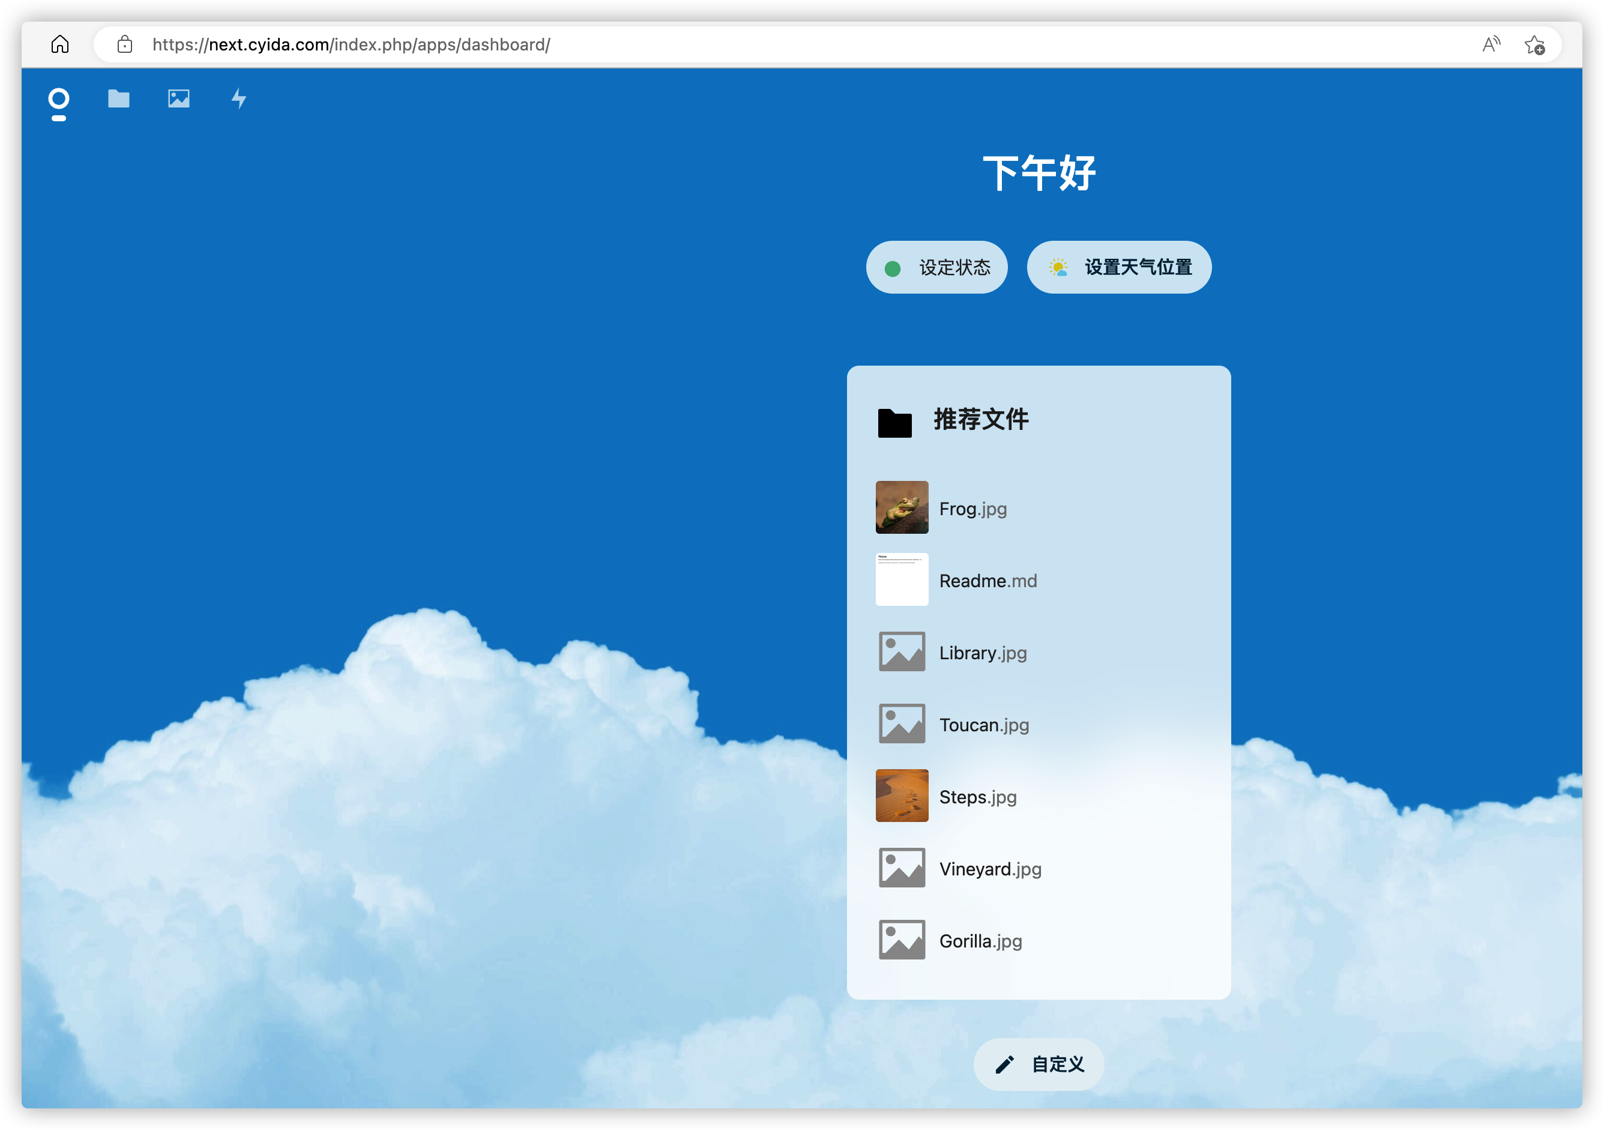This screenshot has height=1130, width=1604.
Task: Click the browser home icon
Action: (60, 44)
